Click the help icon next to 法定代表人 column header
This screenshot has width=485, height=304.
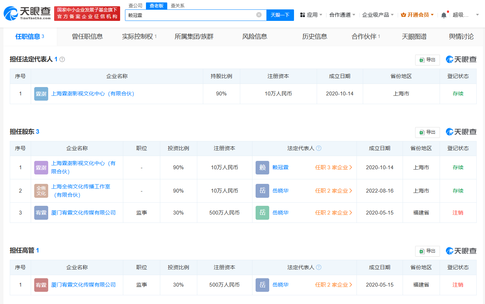(318, 148)
